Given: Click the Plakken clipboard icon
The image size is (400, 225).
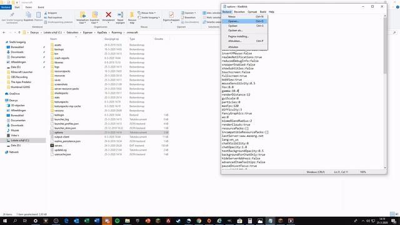Looking at the screenshot, I should (38, 15).
